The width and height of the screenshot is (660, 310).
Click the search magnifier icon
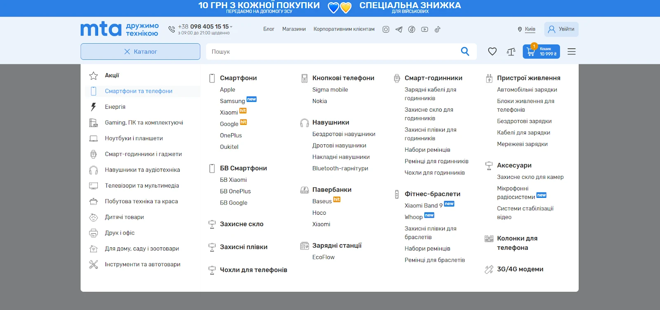click(x=465, y=52)
